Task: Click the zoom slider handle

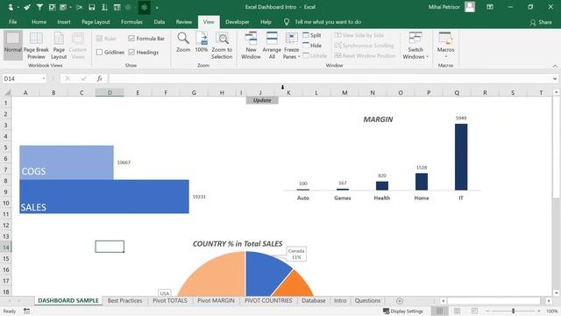Action: [513, 311]
